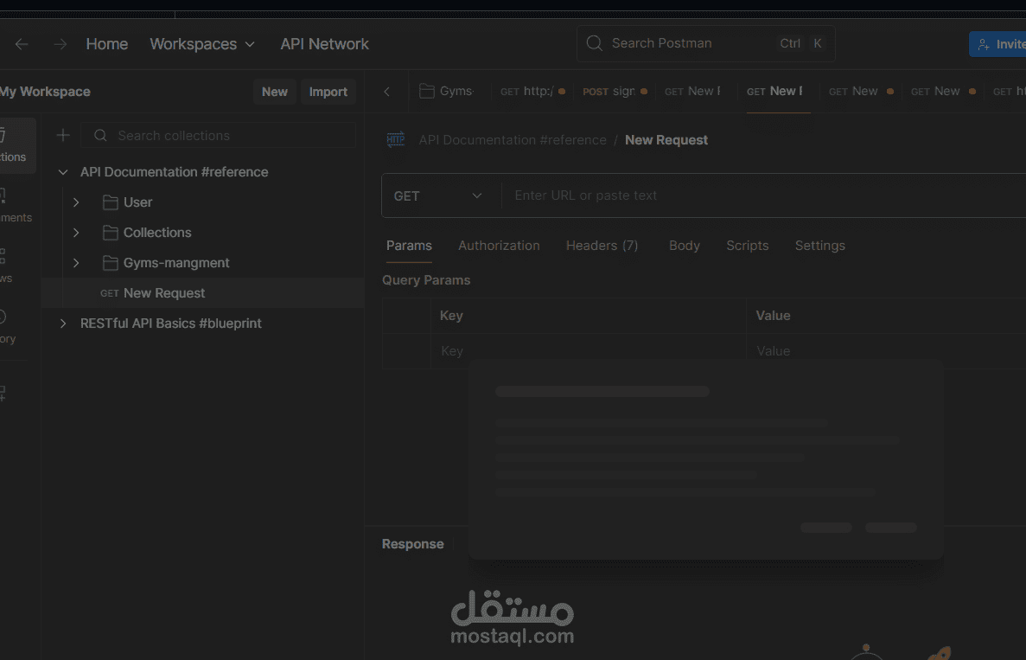
Task: Go forward with the right arrow icon
Action: tap(61, 44)
